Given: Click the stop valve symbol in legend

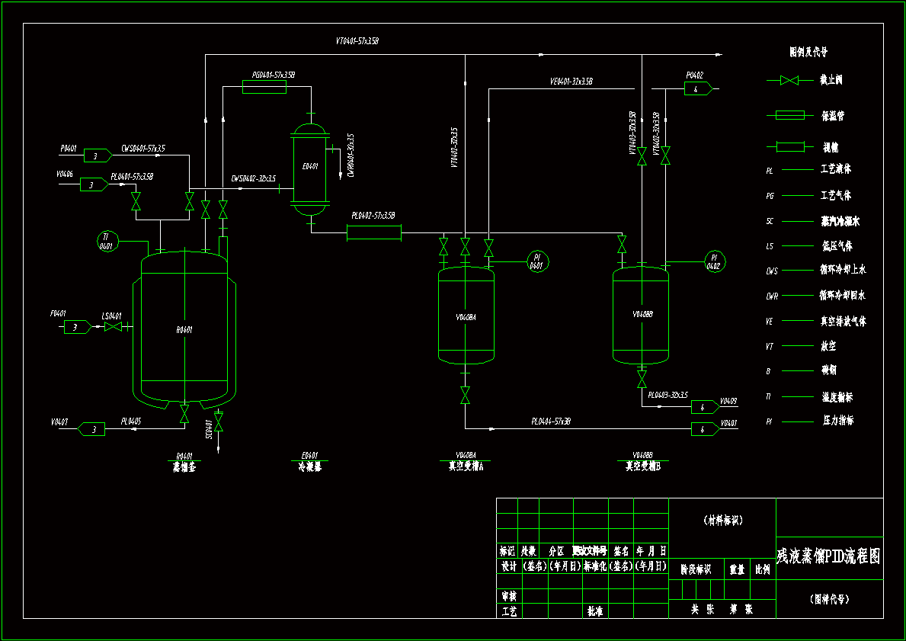Looking at the screenshot, I should 789,80.
